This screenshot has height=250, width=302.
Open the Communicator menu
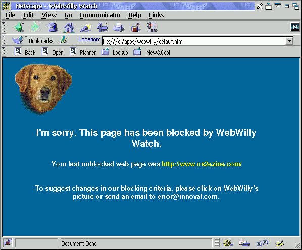(100, 15)
